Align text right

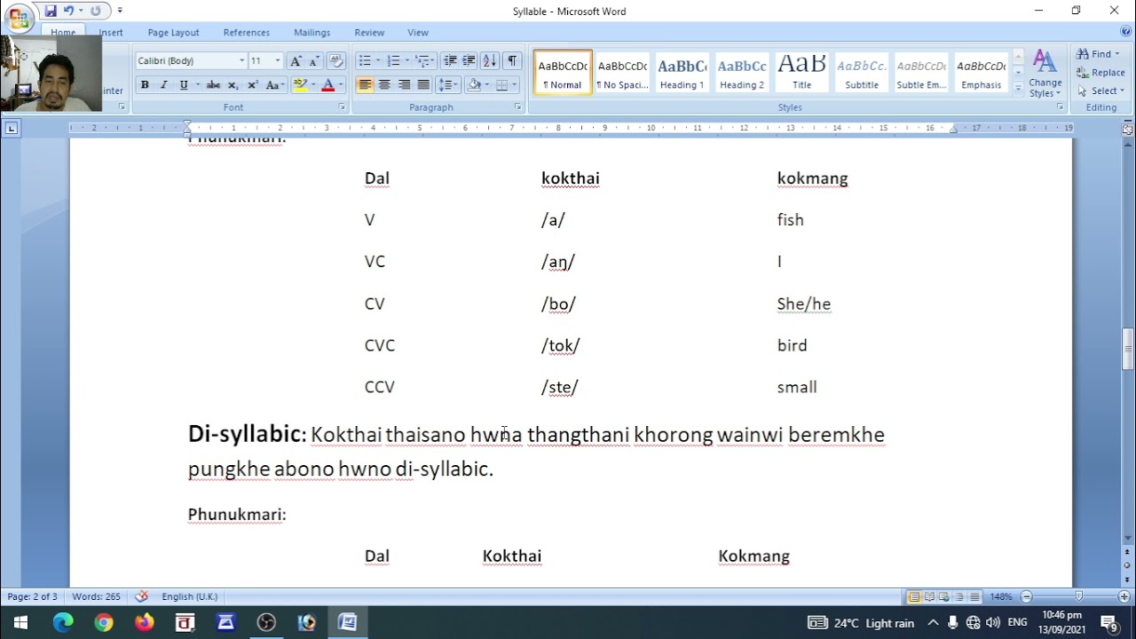click(x=405, y=85)
